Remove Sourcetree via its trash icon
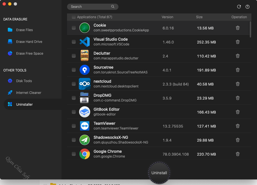The height and width of the screenshot is (185, 257). (238, 70)
